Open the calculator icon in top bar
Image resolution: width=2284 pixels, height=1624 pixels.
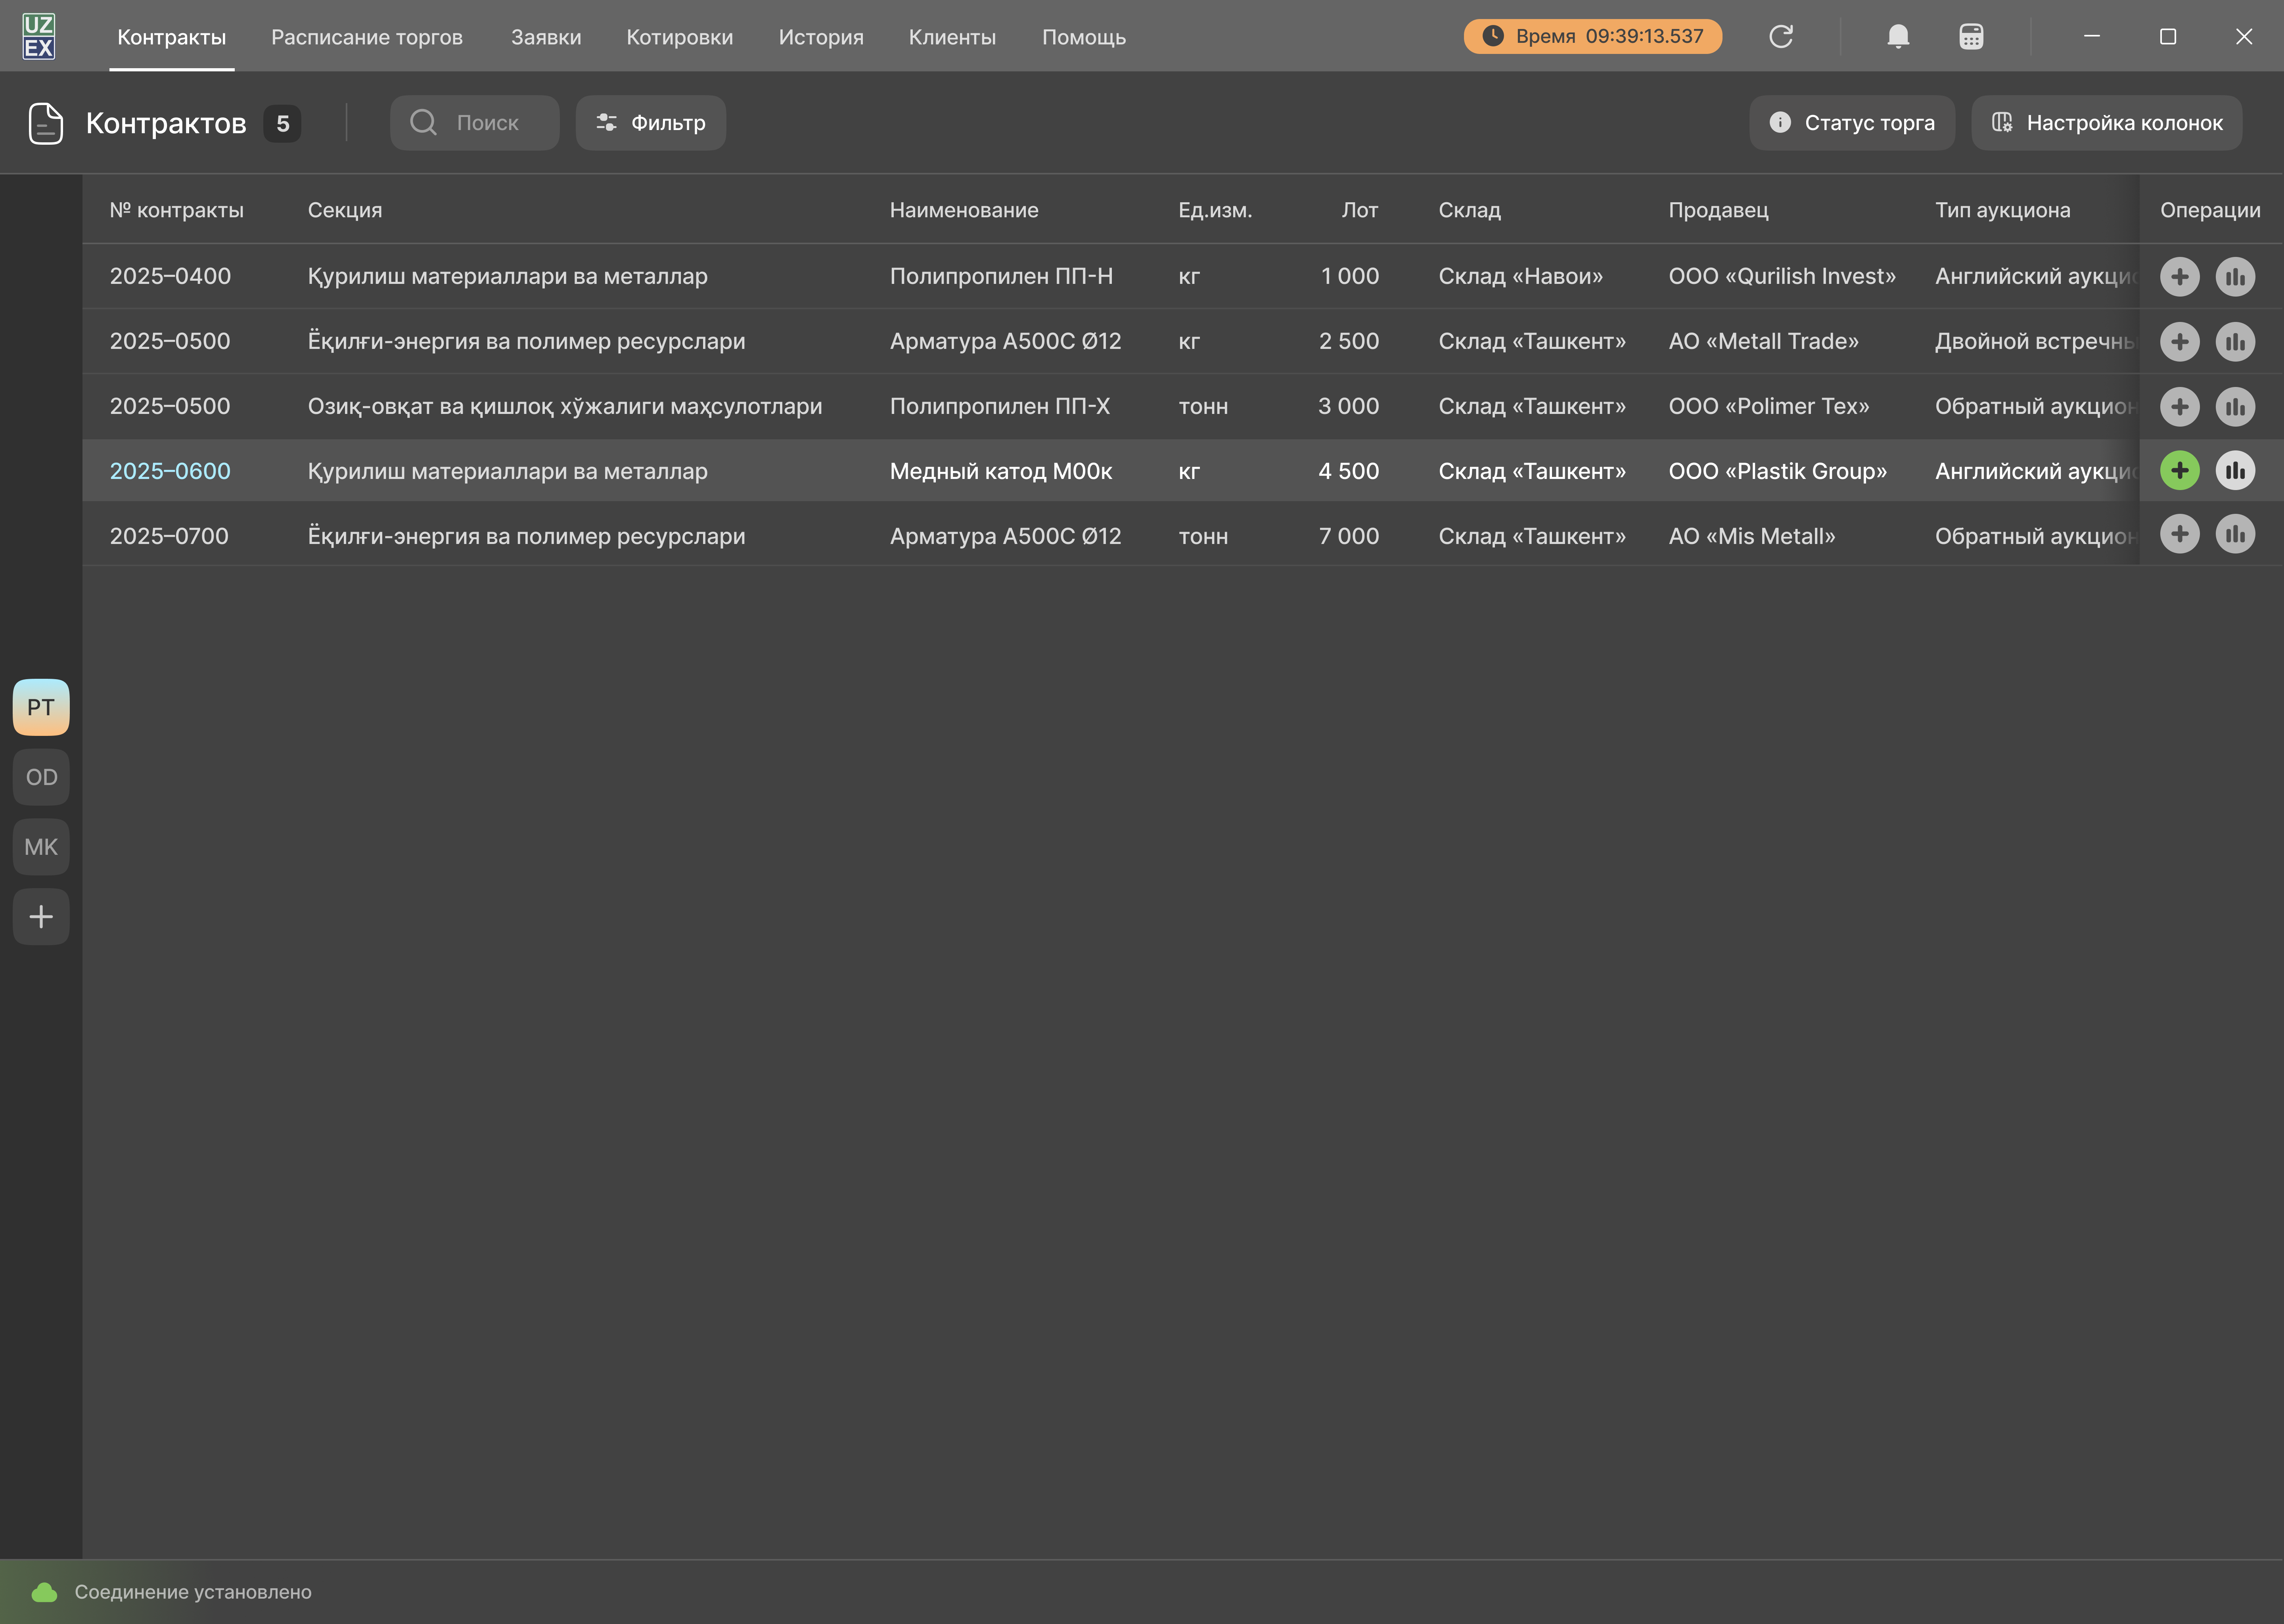coord(1971,37)
